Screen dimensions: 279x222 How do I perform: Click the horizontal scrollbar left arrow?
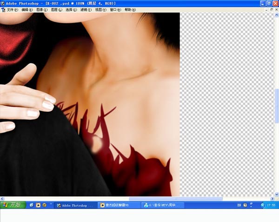[x=2, y=199]
